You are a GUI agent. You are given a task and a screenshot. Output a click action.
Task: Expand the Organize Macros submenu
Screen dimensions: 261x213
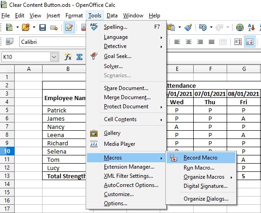click(201, 177)
